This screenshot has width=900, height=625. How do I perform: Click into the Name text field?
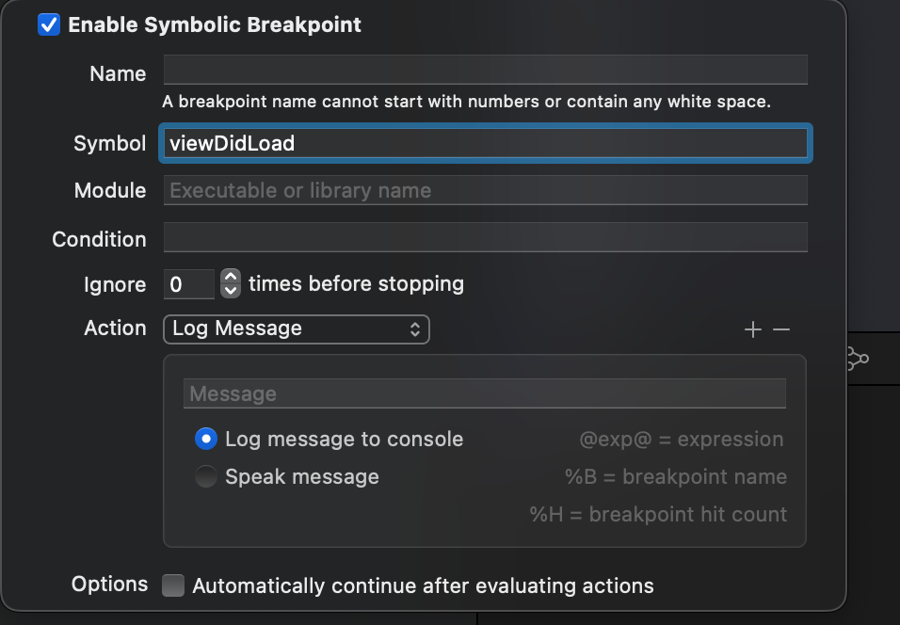[486, 70]
